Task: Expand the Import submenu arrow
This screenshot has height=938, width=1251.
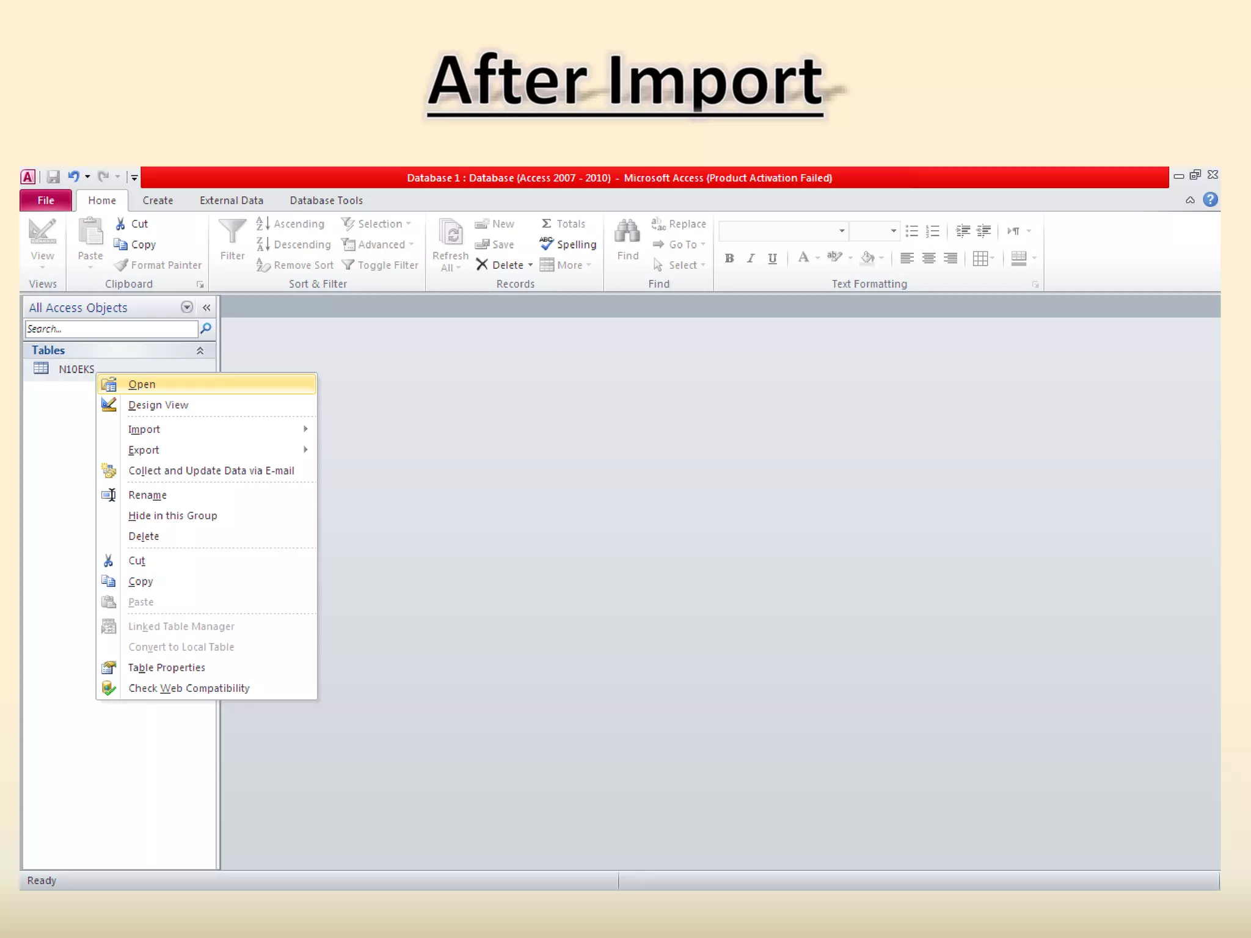Action: coord(305,429)
